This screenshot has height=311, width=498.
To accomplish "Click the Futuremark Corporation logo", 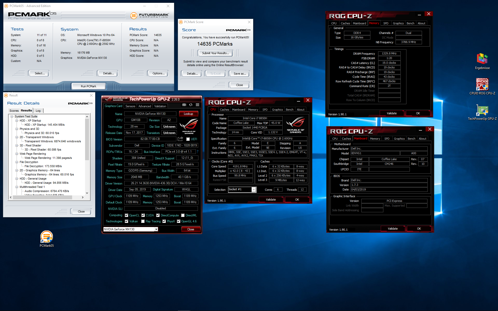I will pyautogui.click(x=150, y=16).
